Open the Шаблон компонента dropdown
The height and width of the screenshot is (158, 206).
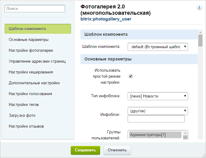pos(158,47)
